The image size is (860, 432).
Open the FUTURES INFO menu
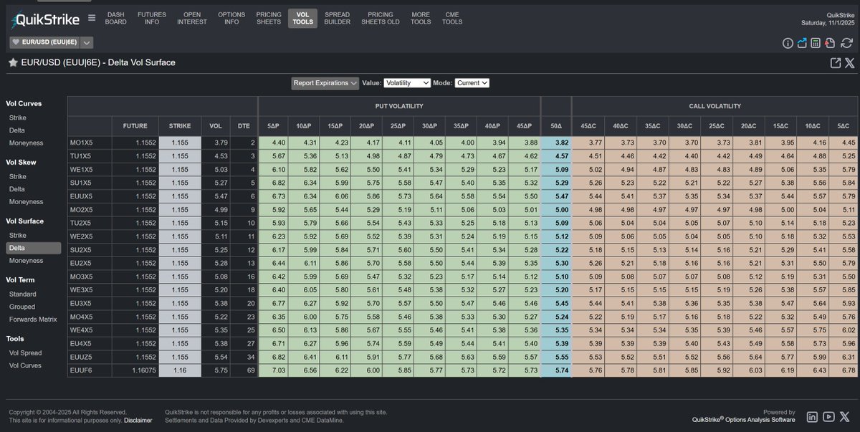152,18
